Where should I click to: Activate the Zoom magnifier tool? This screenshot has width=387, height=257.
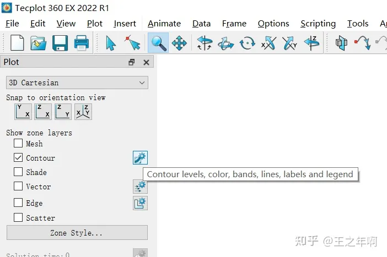(158, 42)
